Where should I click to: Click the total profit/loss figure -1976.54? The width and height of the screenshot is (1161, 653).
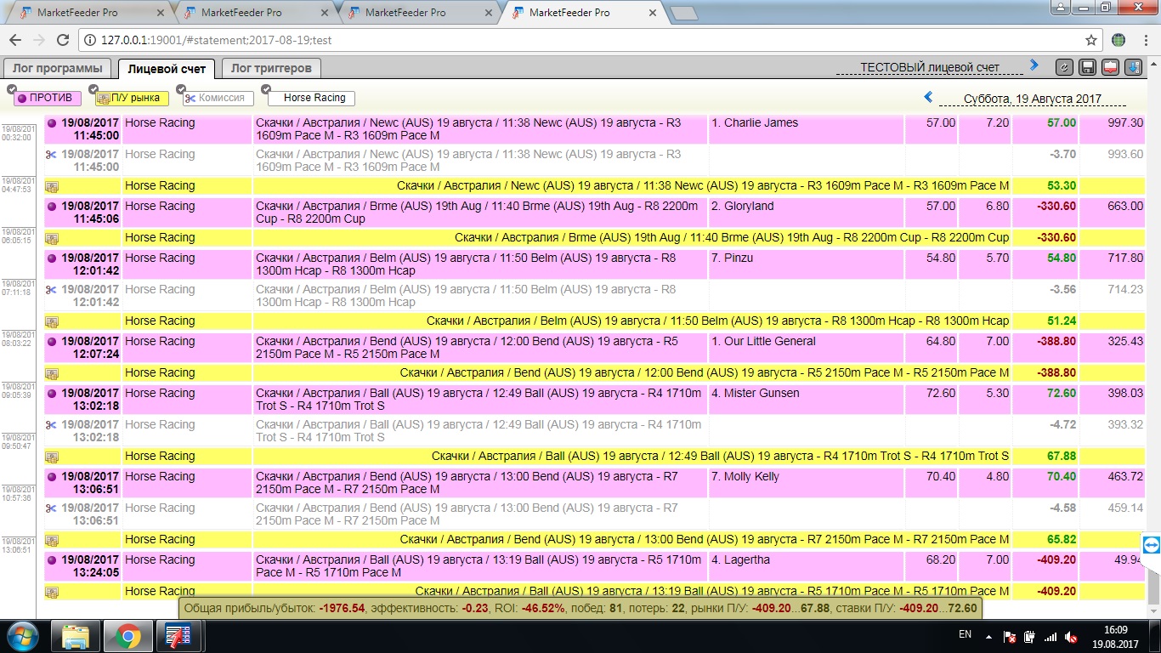coord(342,609)
